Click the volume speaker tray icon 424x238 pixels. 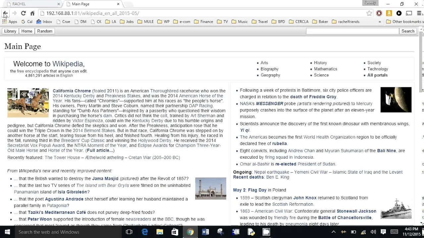[x=373, y=232]
